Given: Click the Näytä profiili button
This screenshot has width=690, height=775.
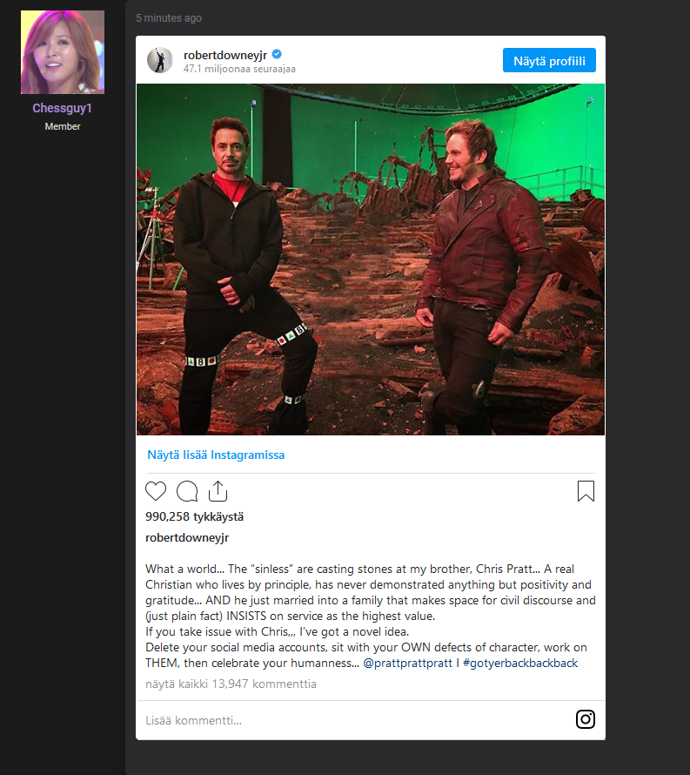Looking at the screenshot, I should 549,60.
